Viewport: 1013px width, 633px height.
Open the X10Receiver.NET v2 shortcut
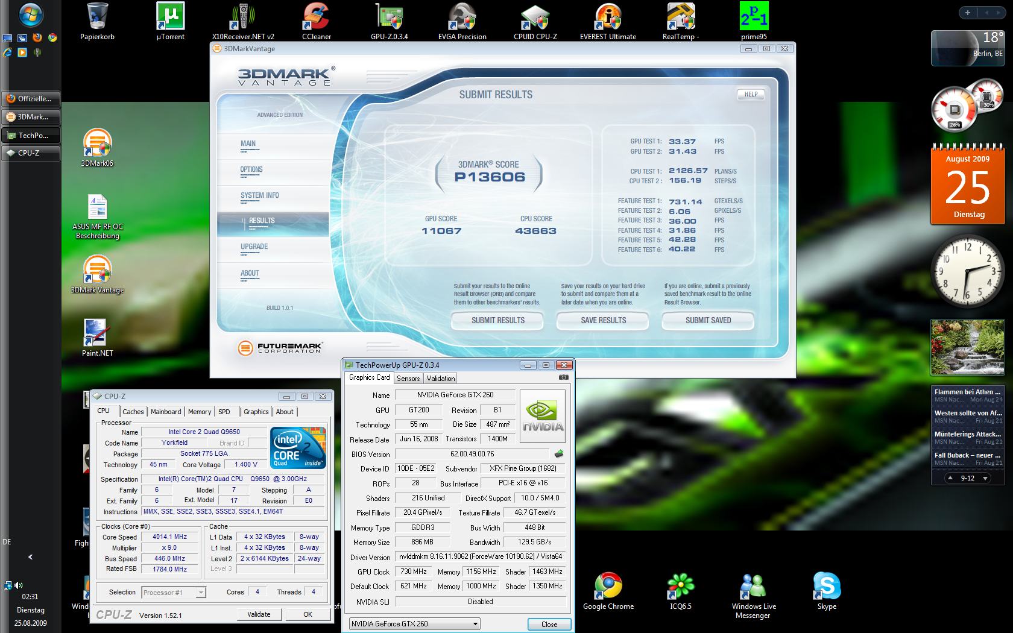243,21
